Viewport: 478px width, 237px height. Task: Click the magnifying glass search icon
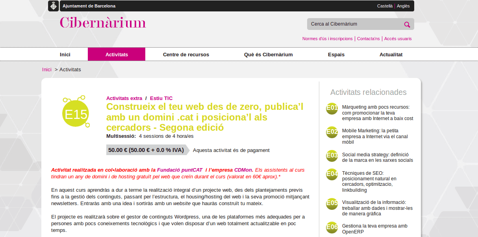[407, 24]
